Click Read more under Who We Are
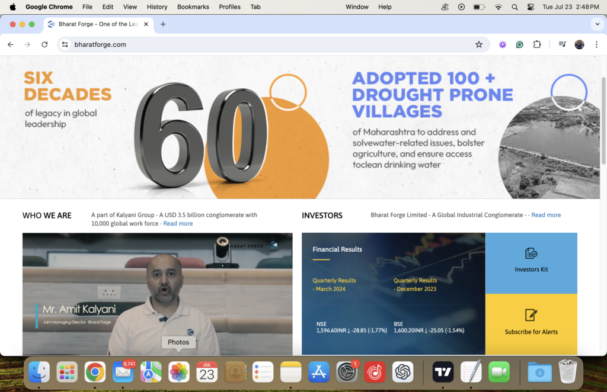 tap(178, 224)
